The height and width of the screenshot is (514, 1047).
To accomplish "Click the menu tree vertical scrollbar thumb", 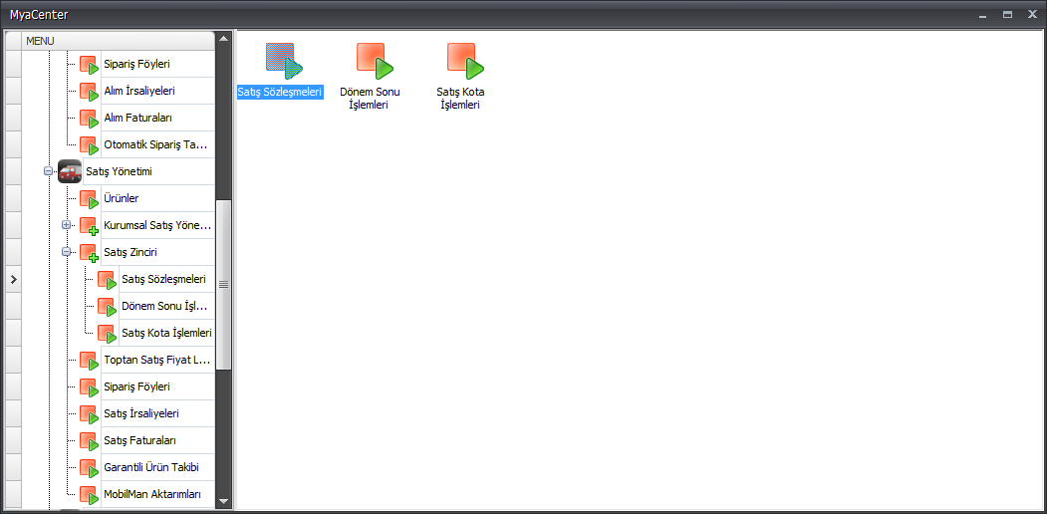I will pos(224,284).
